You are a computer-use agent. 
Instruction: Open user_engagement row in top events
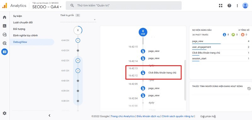coord(221,47)
